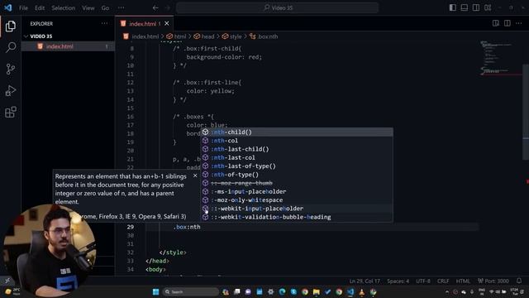
Task: Open the Go menu
Action: (105, 7)
